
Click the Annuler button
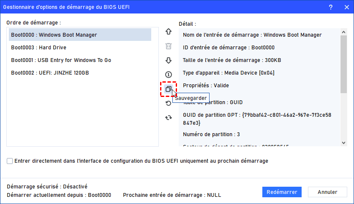pyautogui.click(x=327, y=192)
